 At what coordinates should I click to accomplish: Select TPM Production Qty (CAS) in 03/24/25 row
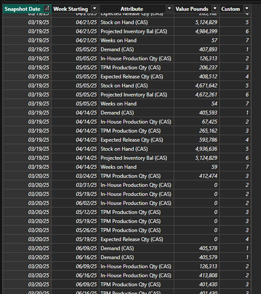tap(131, 176)
